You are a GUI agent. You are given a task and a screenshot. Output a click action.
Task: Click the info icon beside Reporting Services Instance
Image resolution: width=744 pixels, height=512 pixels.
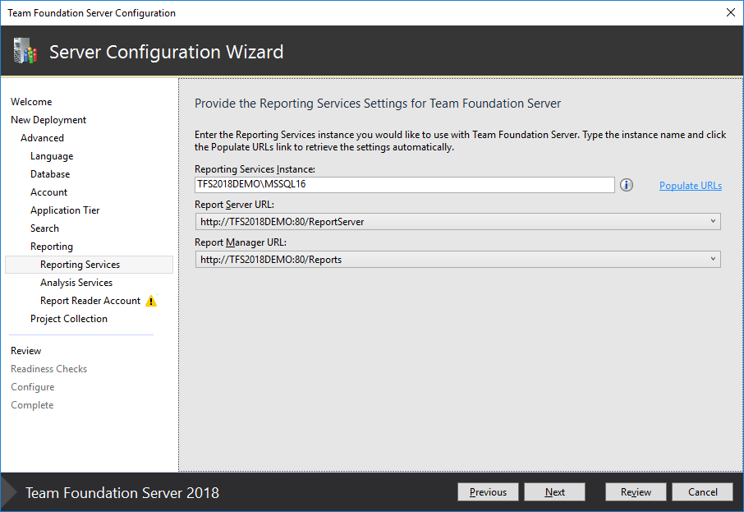(x=627, y=185)
